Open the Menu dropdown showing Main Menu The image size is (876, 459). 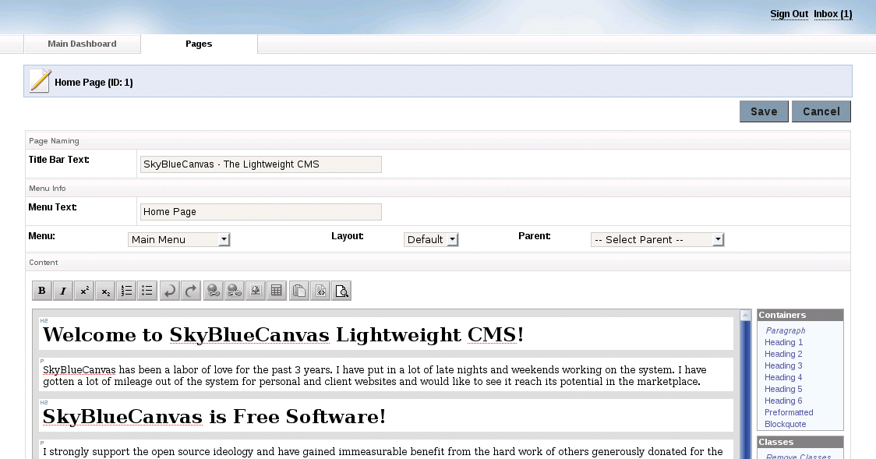(178, 239)
